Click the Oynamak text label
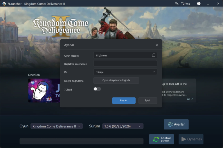 pos(195,139)
